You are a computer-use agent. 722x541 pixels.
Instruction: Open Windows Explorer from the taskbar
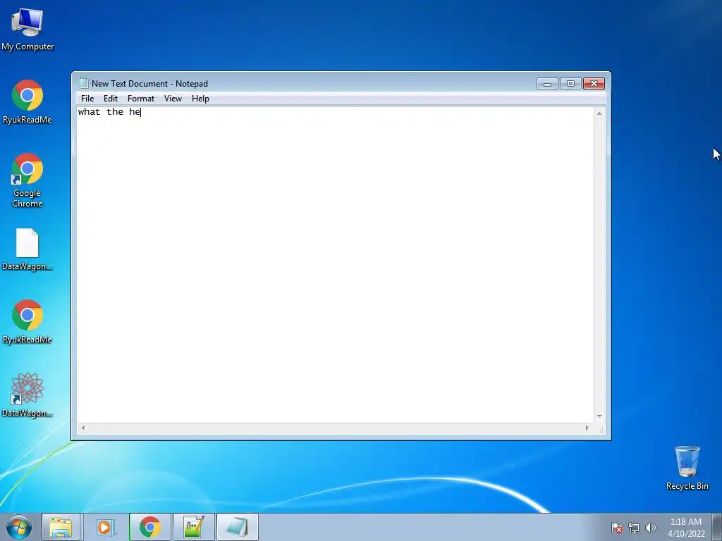click(61, 527)
